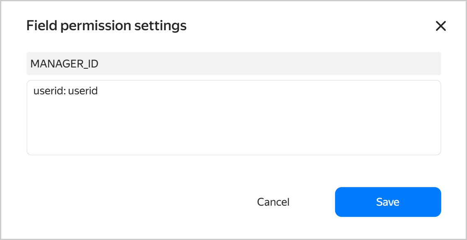Image resolution: width=467 pixels, height=240 pixels.
Task: Click the 'userid: userid' text line
Action: [66, 91]
